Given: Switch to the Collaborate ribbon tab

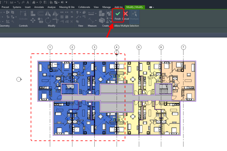Looking at the screenshot, I should pos(84,7).
